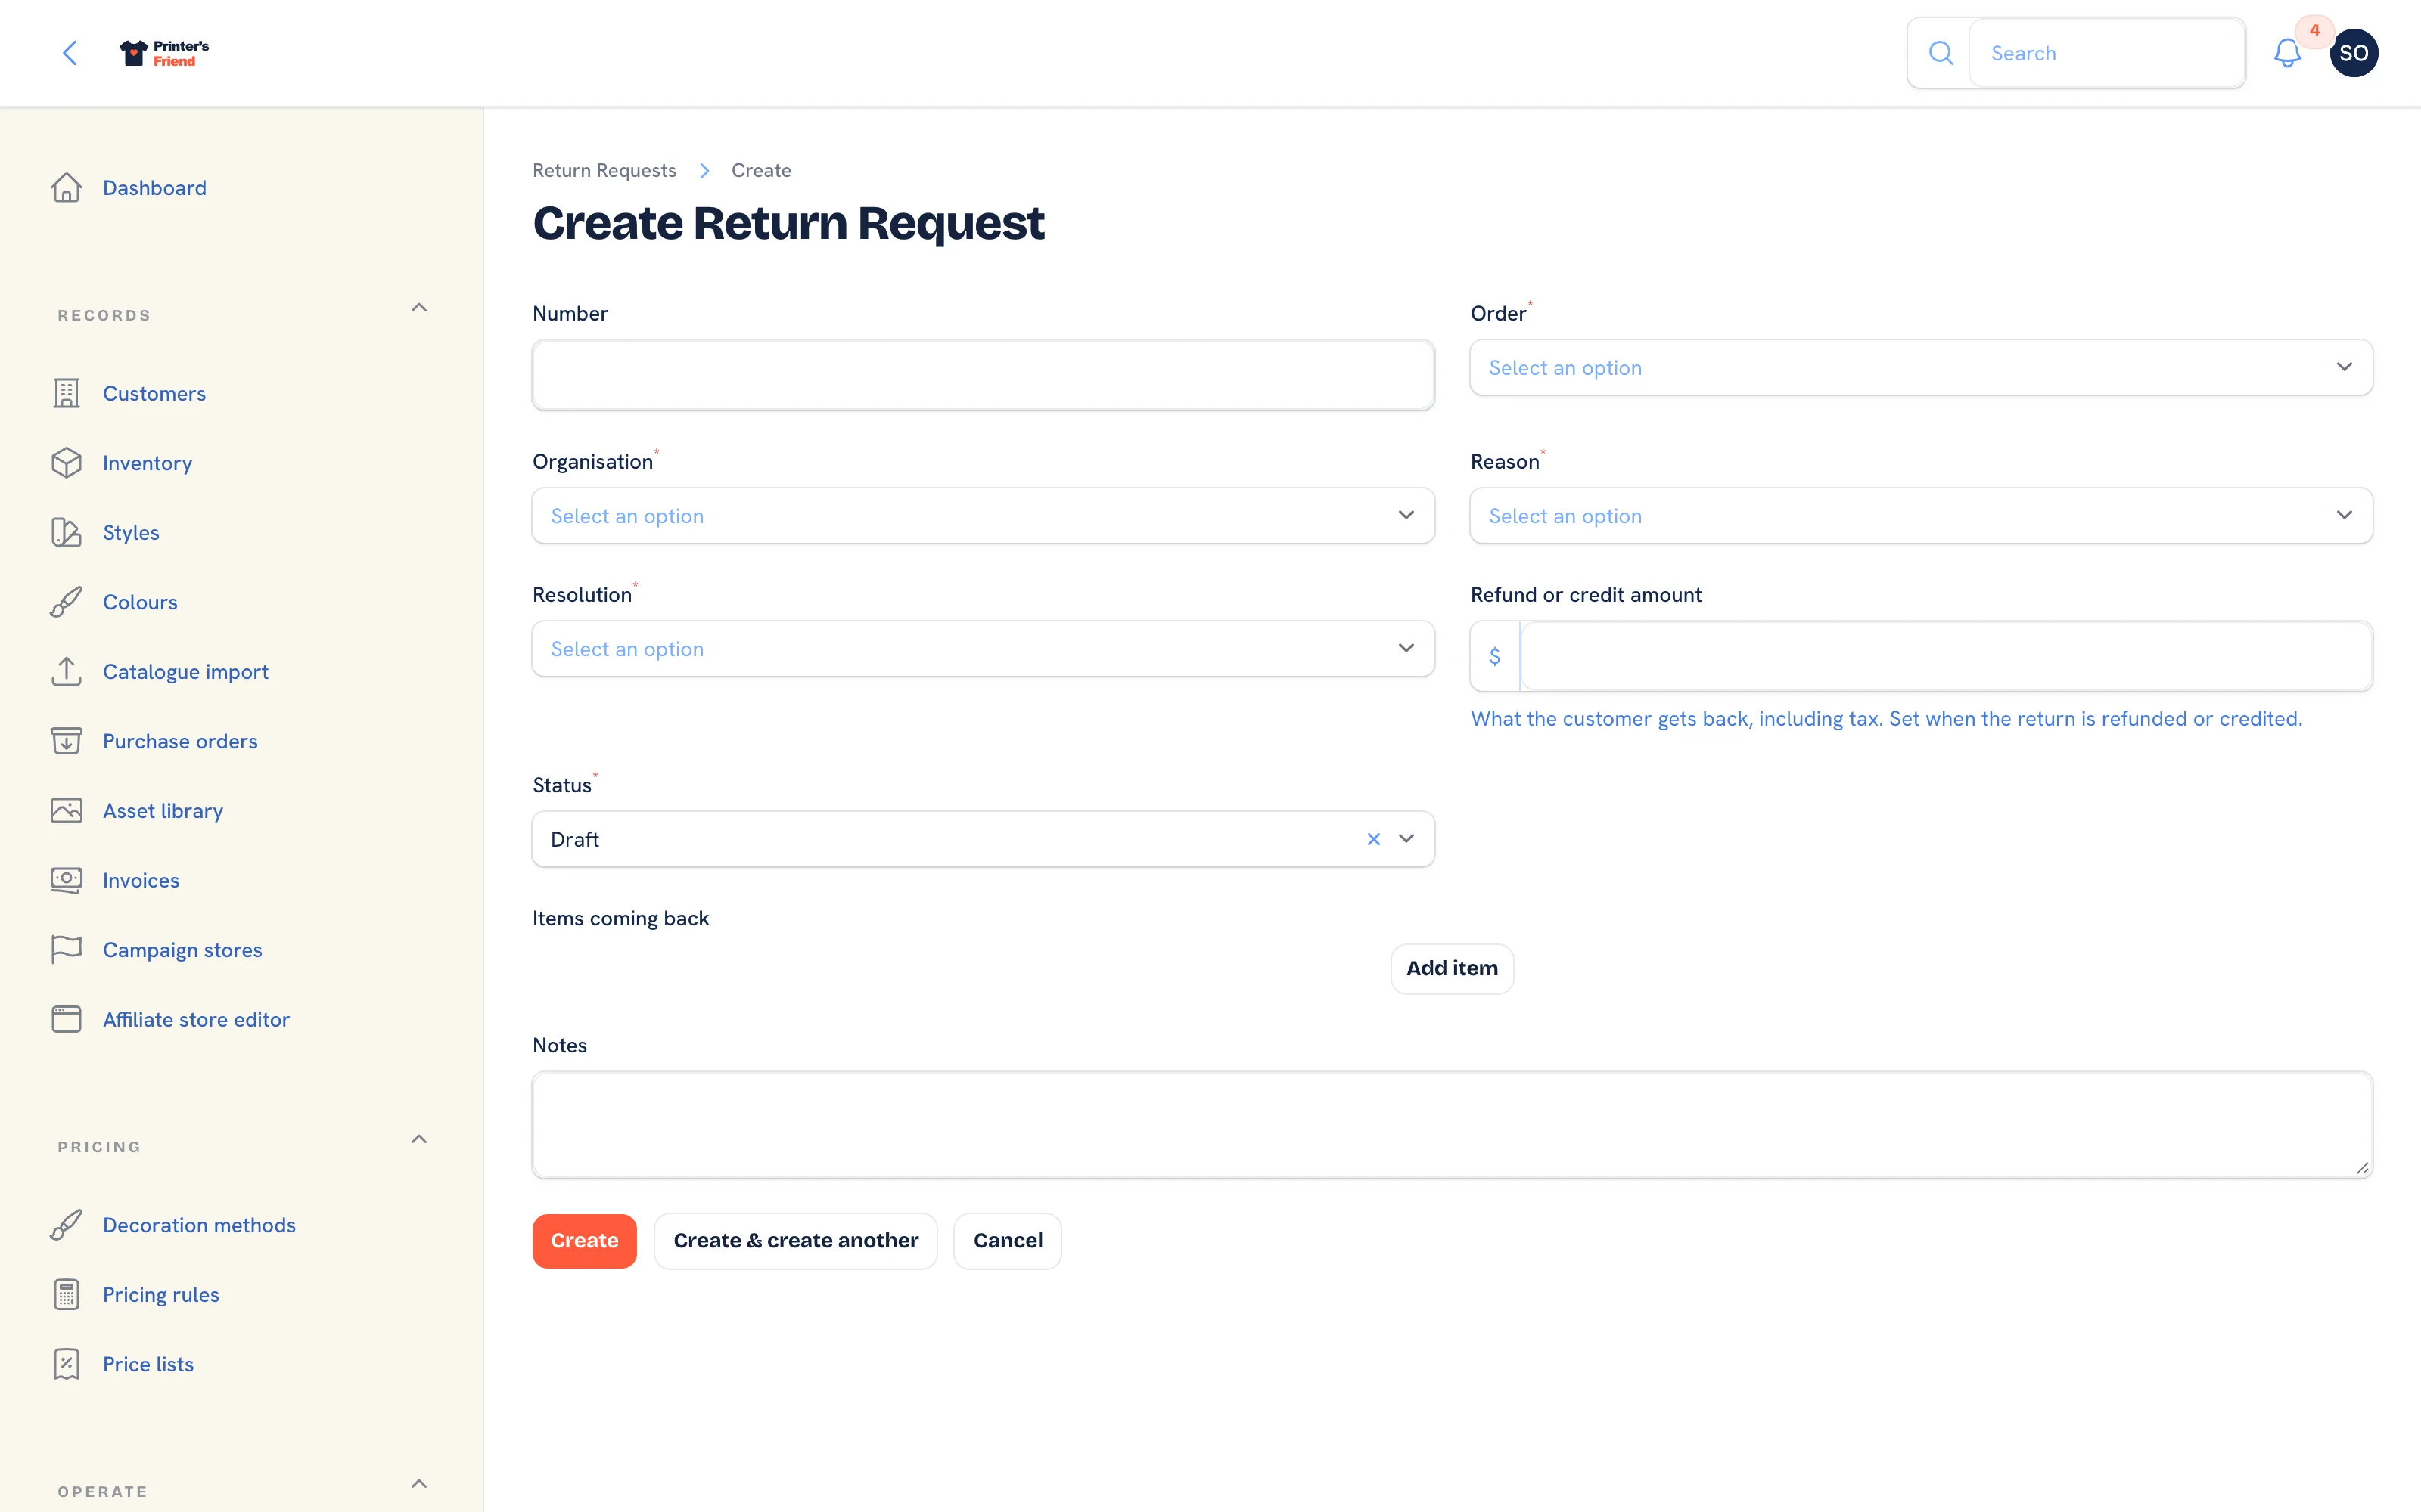Click the Decoration methods brush icon
The image size is (2421, 1512).
coord(66,1225)
